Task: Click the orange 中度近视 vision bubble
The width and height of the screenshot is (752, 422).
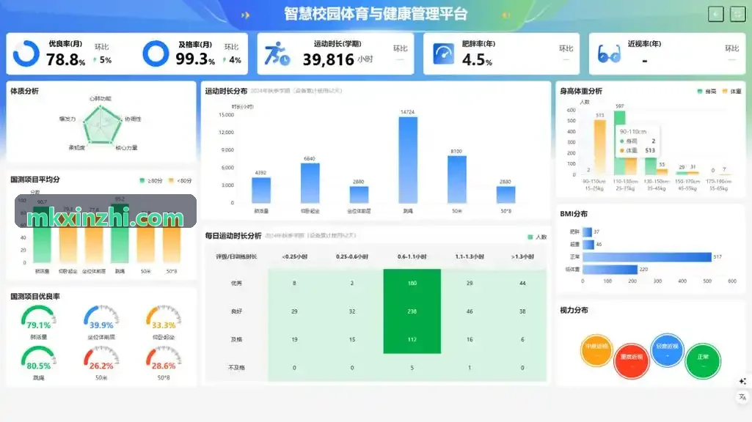Action: [x=596, y=350]
